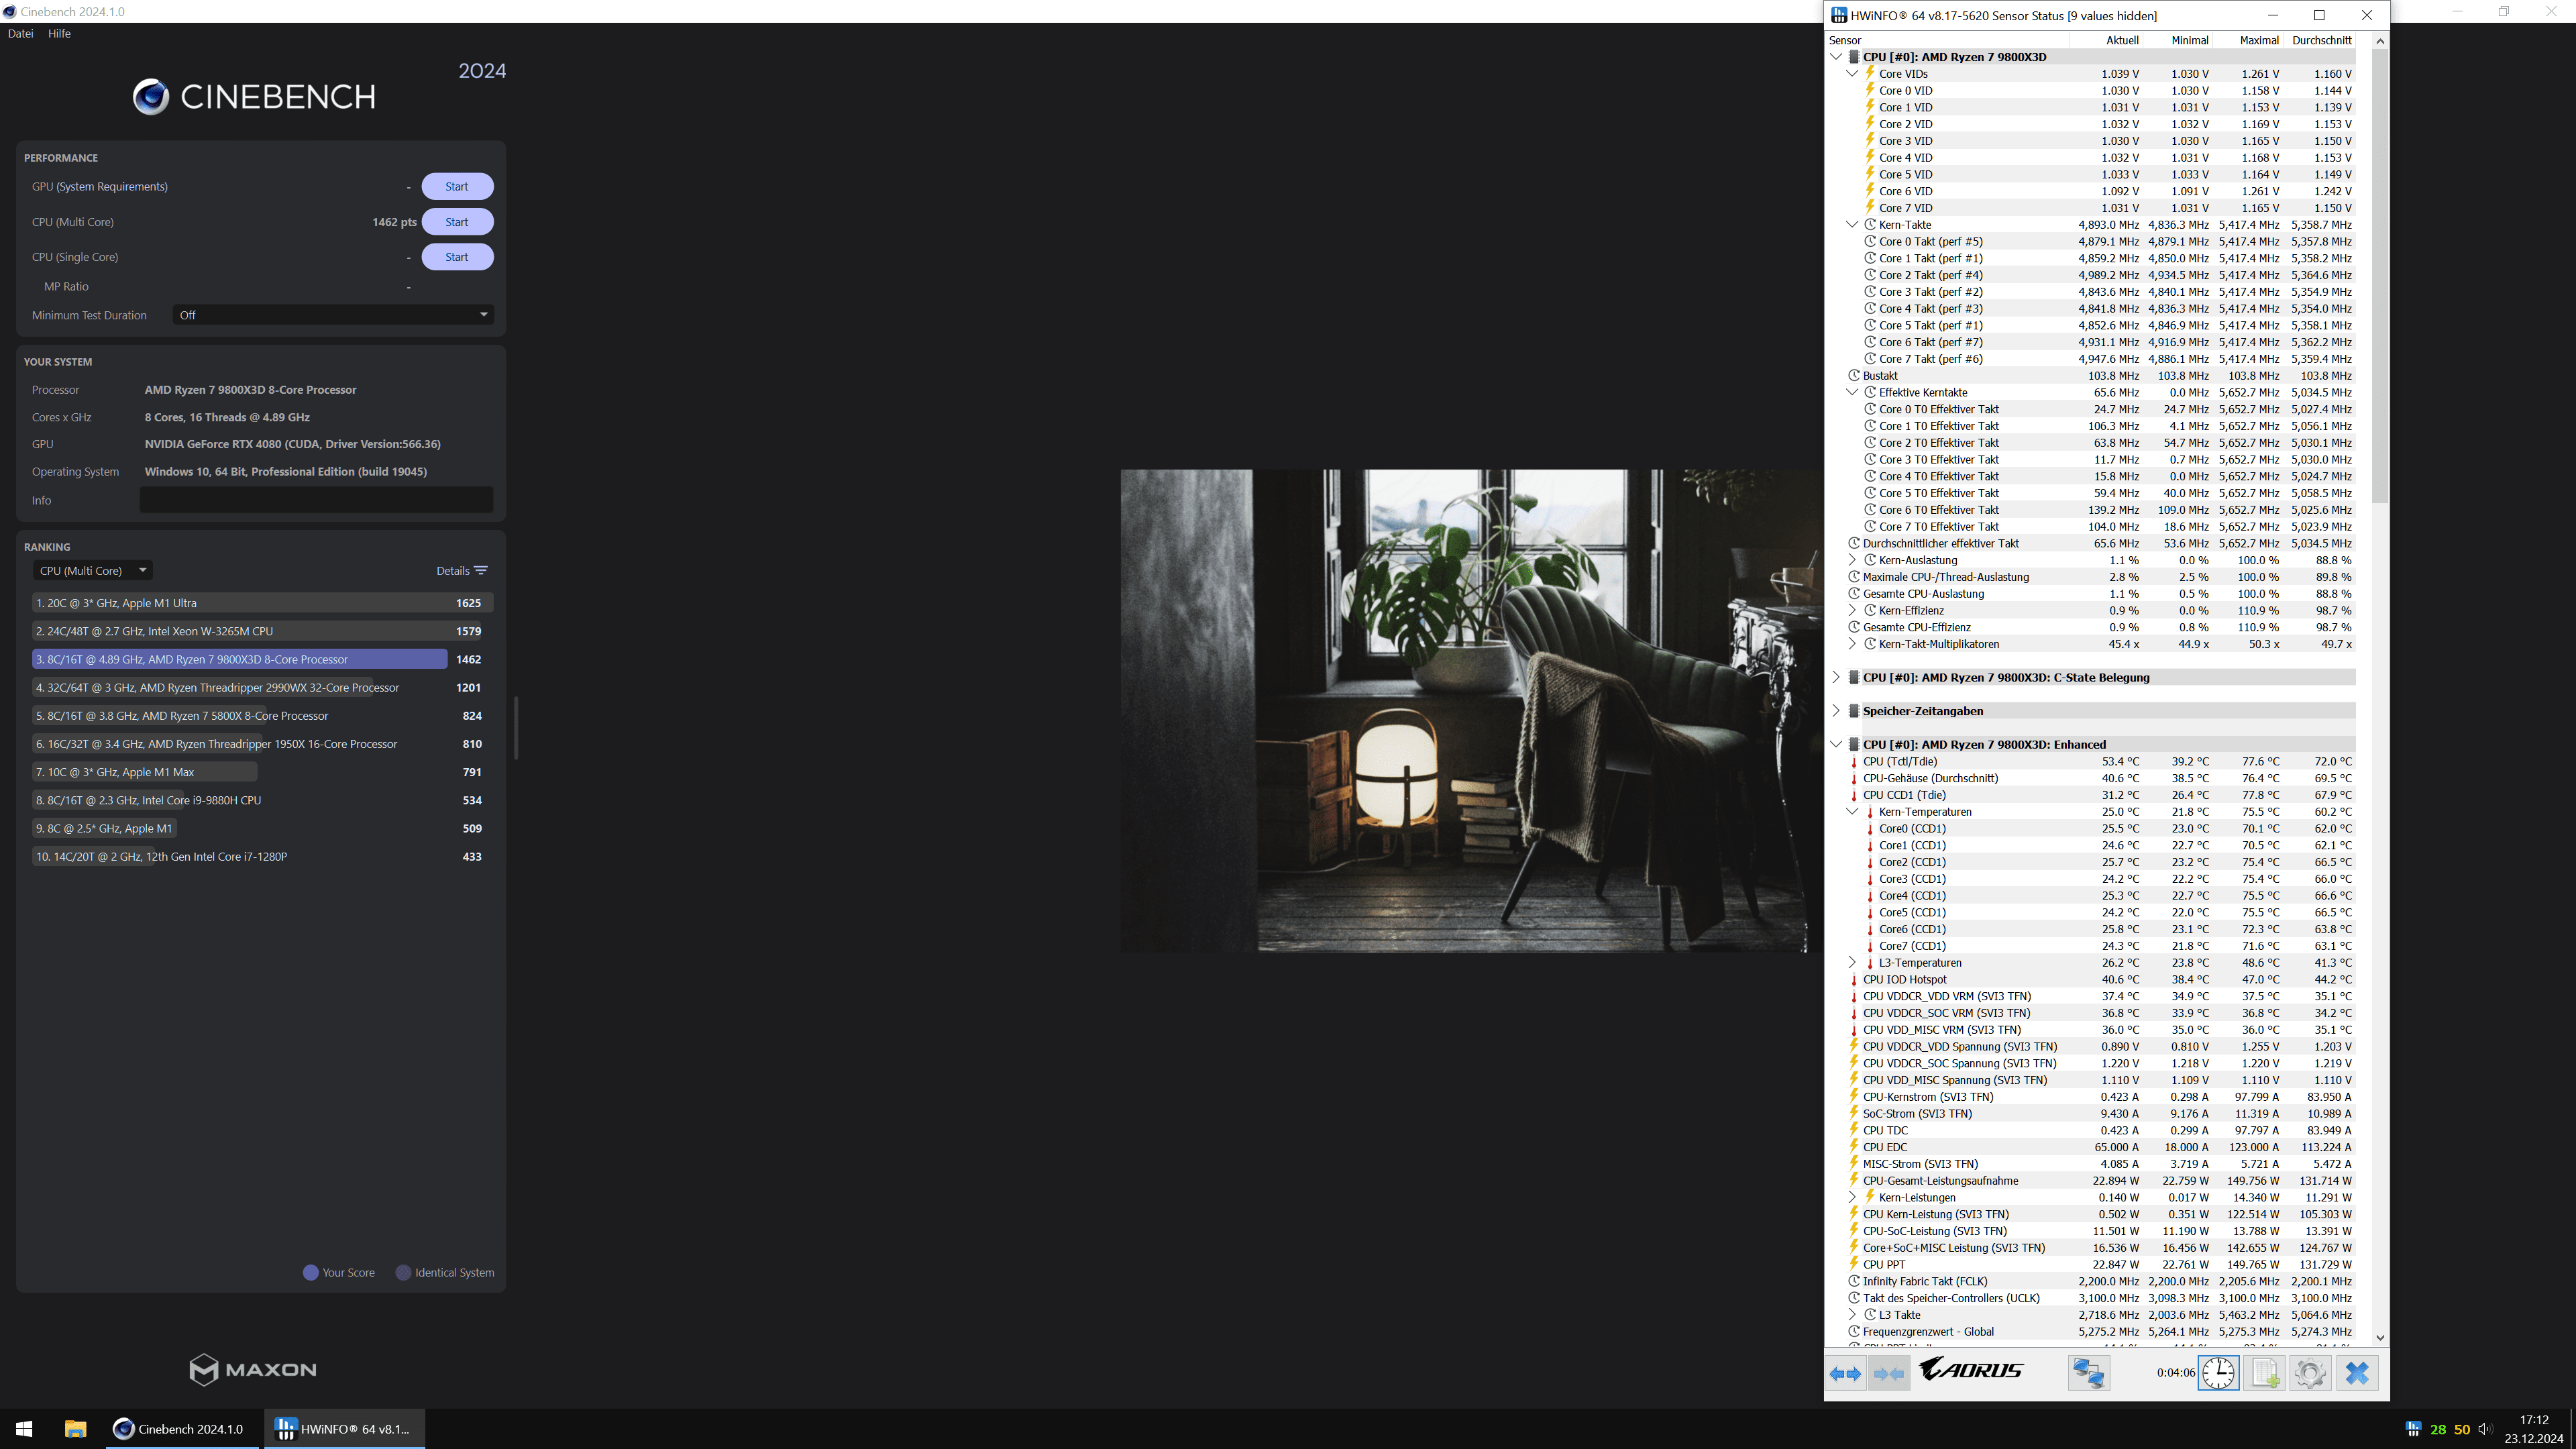Open File Explorer from the taskbar
Image resolution: width=2576 pixels, height=1449 pixels.
pos(75,1429)
